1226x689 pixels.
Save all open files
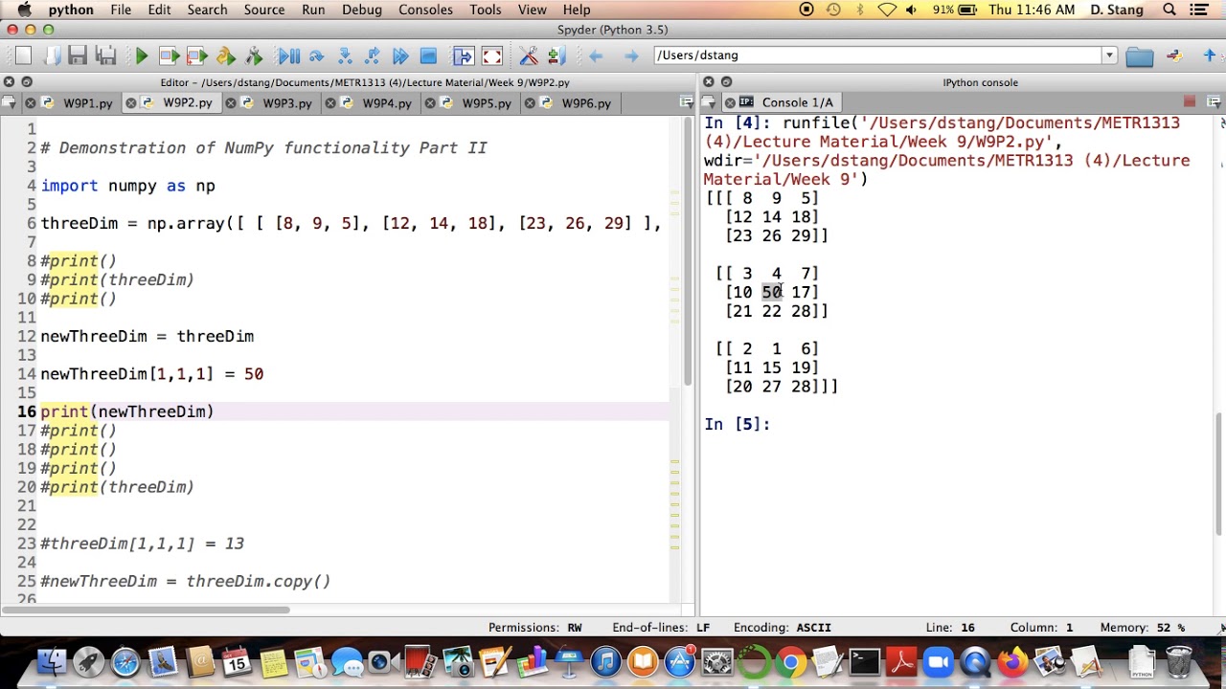click(x=106, y=56)
